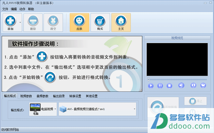Stop the video preview playback
This screenshot has width=214, height=133.
(169, 86)
